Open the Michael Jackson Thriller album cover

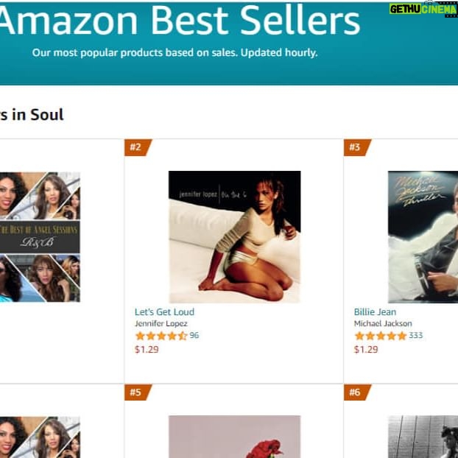click(x=423, y=236)
